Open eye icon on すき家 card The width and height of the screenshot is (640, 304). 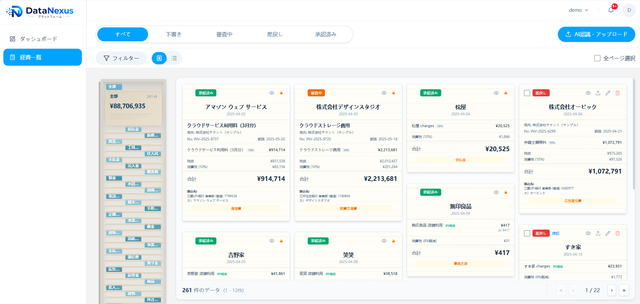[x=588, y=233]
